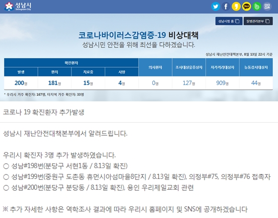
Task: Click the 치료중 column header
Action: [x=88, y=72]
